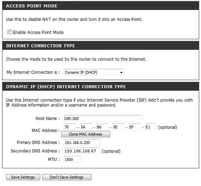Focus the Primary DNS Address field
201x186 pixels.
(82, 143)
